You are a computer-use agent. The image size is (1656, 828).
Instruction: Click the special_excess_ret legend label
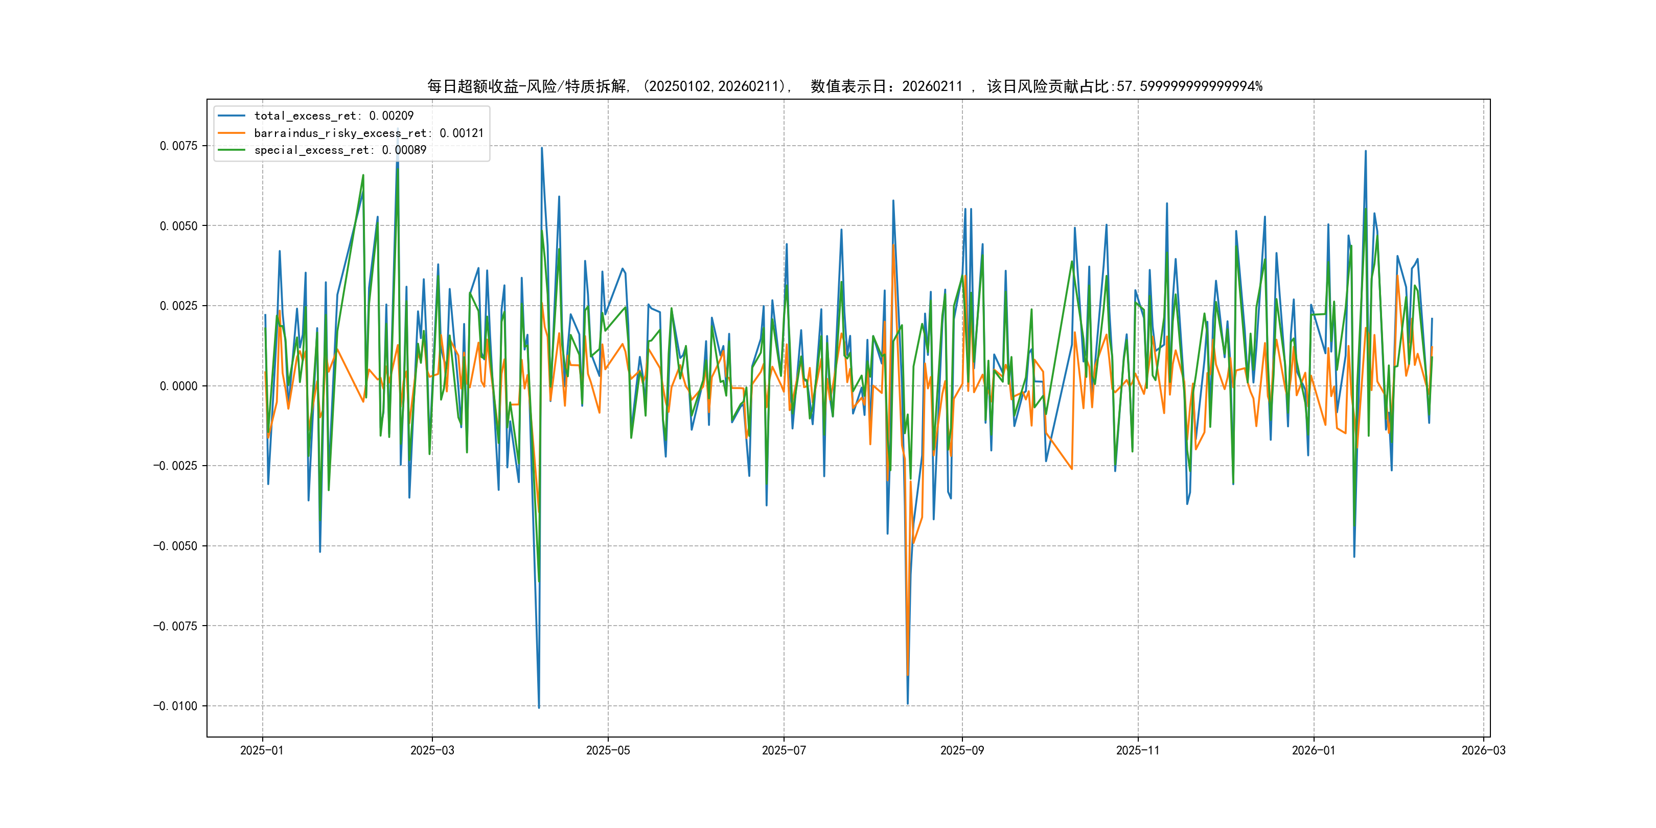(340, 150)
